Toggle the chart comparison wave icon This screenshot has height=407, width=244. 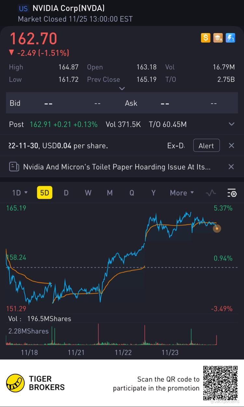tap(211, 193)
